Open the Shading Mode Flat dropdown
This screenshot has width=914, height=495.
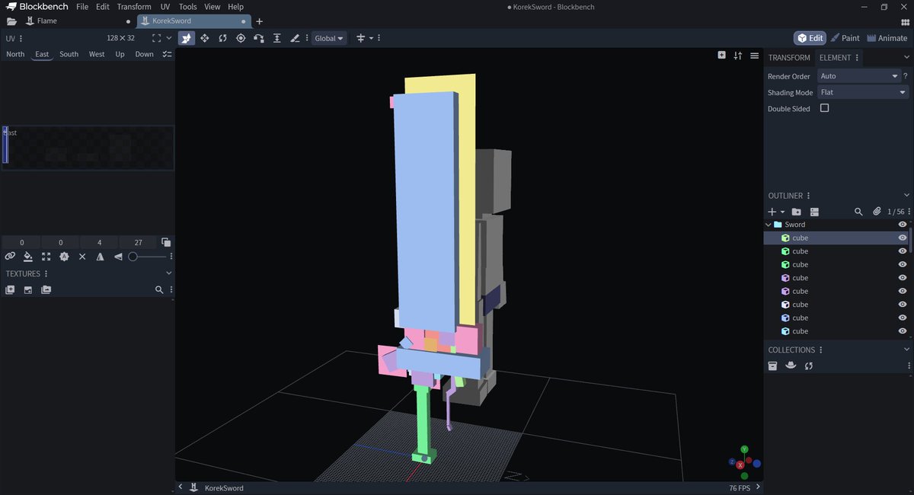[x=863, y=92]
